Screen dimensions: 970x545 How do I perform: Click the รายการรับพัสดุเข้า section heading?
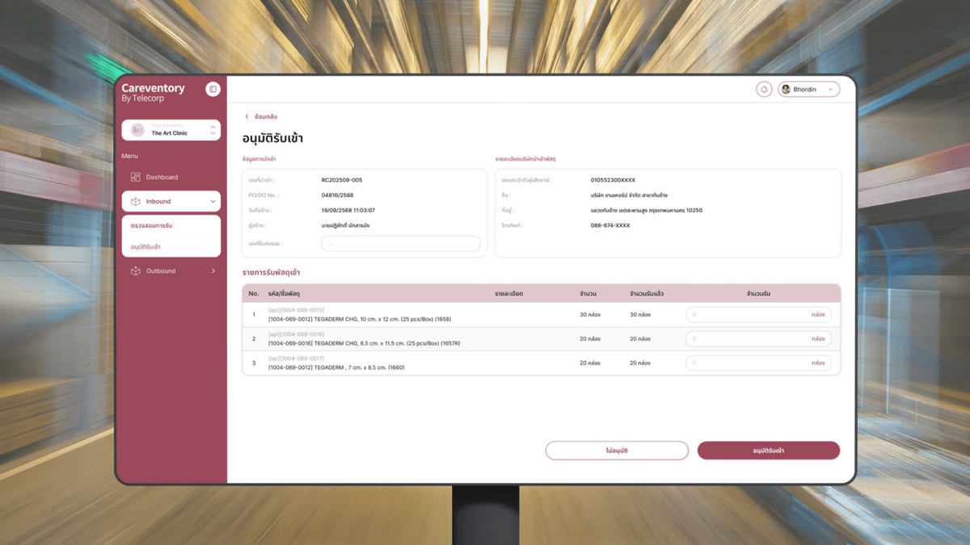[272, 273]
